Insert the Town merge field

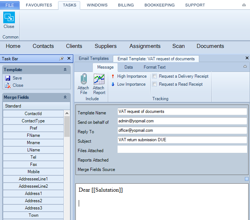point(33,215)
